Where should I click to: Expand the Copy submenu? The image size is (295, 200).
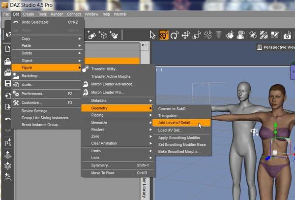pyautogui.click(x=47, y=38)
